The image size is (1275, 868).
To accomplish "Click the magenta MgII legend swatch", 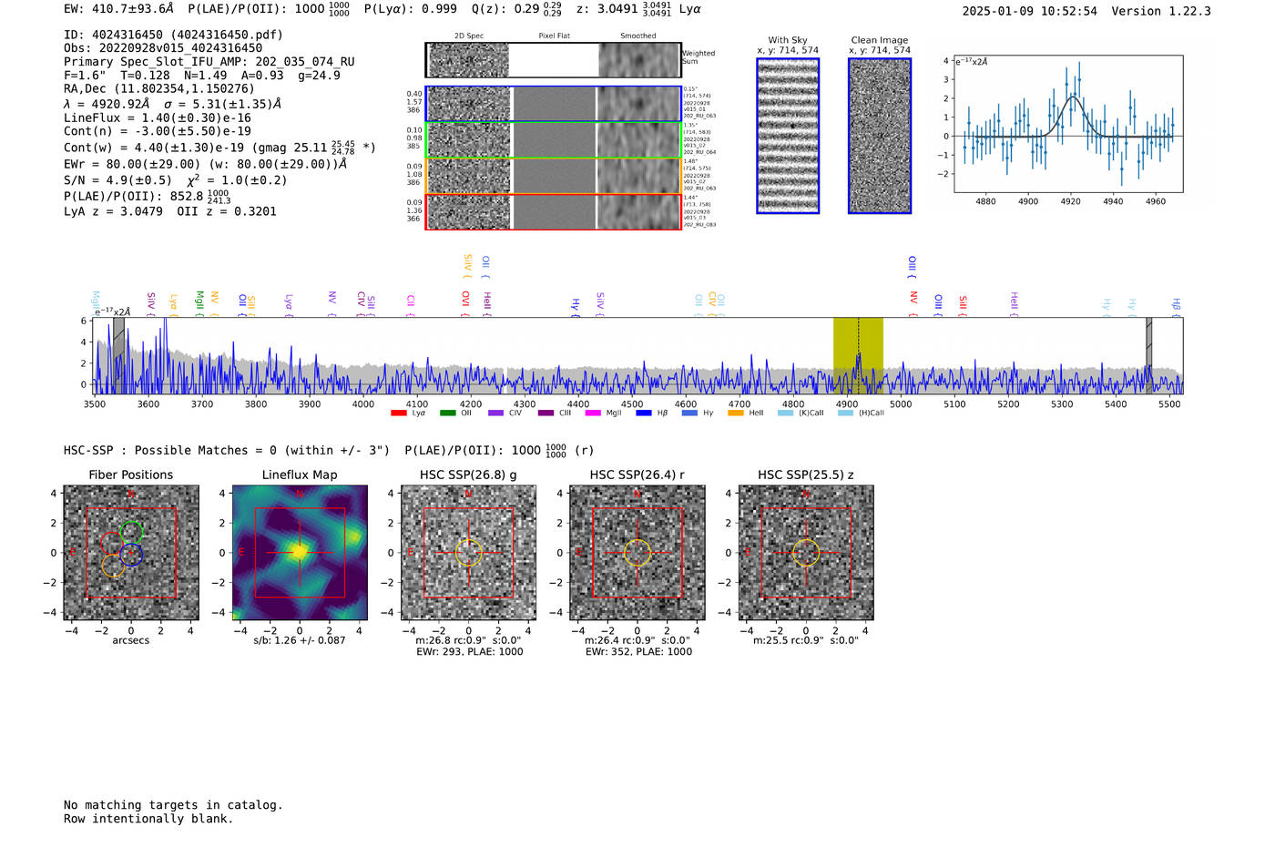I will 593,414.
